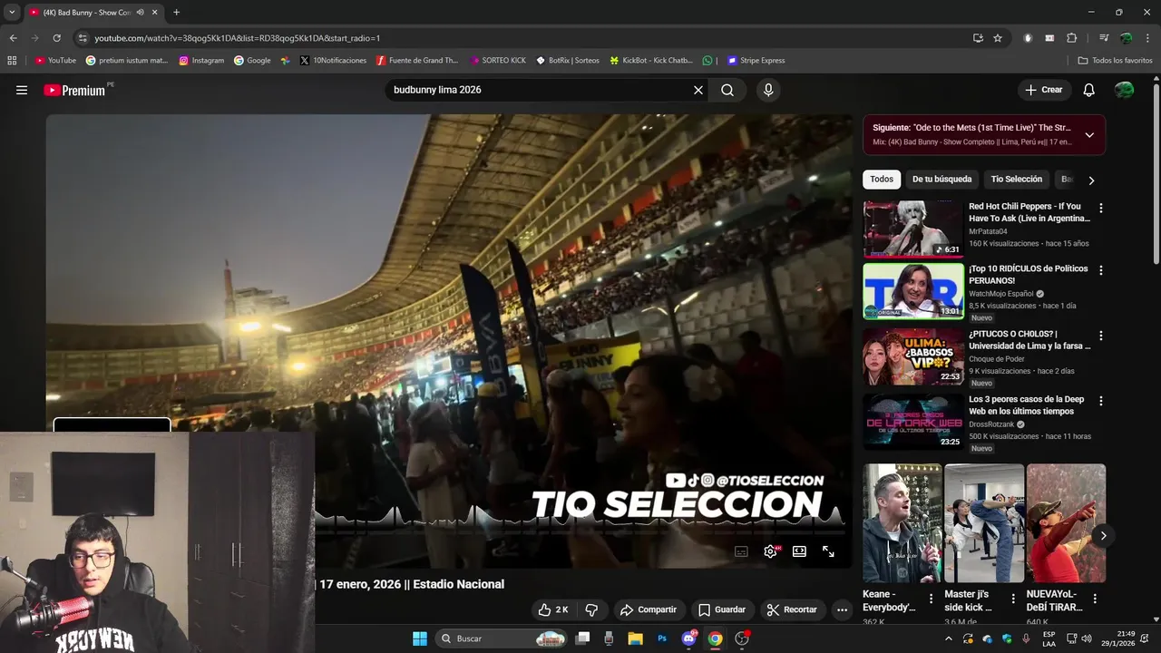This screenshot has width=1161, height=653.
Task: Show hidden system tray icons
Action: (x=949, y=638)
